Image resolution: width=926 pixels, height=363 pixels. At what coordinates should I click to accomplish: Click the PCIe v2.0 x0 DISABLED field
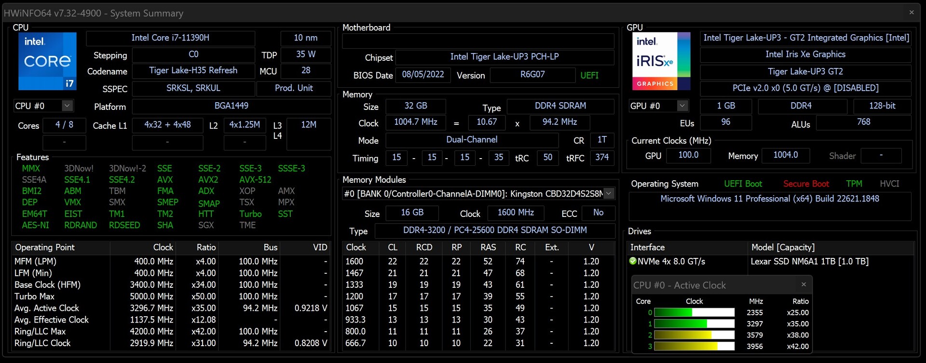point(805,88)
